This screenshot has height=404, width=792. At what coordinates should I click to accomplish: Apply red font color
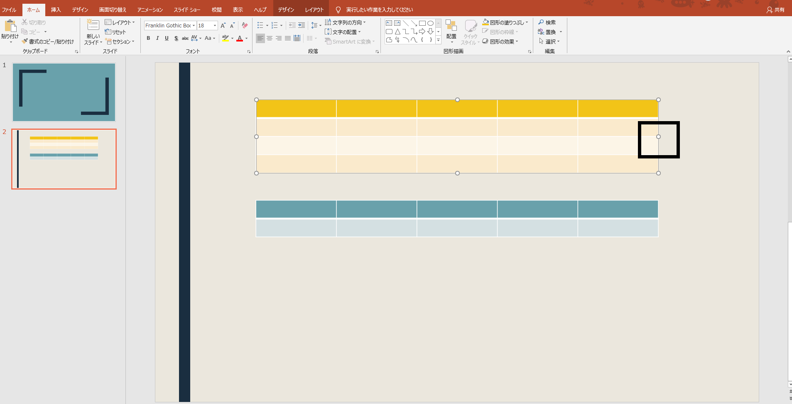(x=240, y=38)
